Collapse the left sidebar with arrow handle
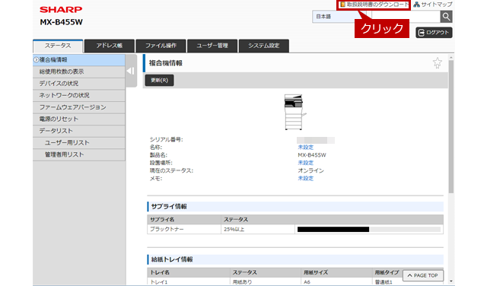 131,71
